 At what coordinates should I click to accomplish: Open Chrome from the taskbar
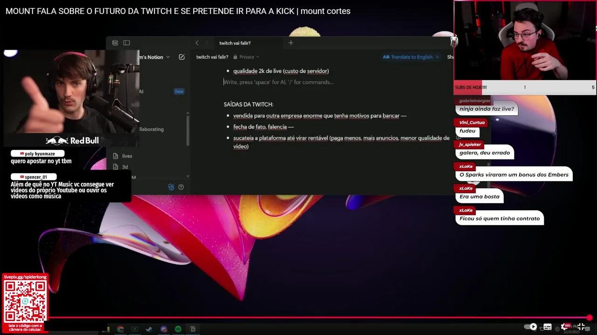(x=120, y=329)
